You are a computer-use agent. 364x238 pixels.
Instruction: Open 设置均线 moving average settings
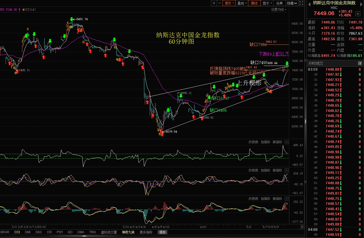tap(279, 10)
